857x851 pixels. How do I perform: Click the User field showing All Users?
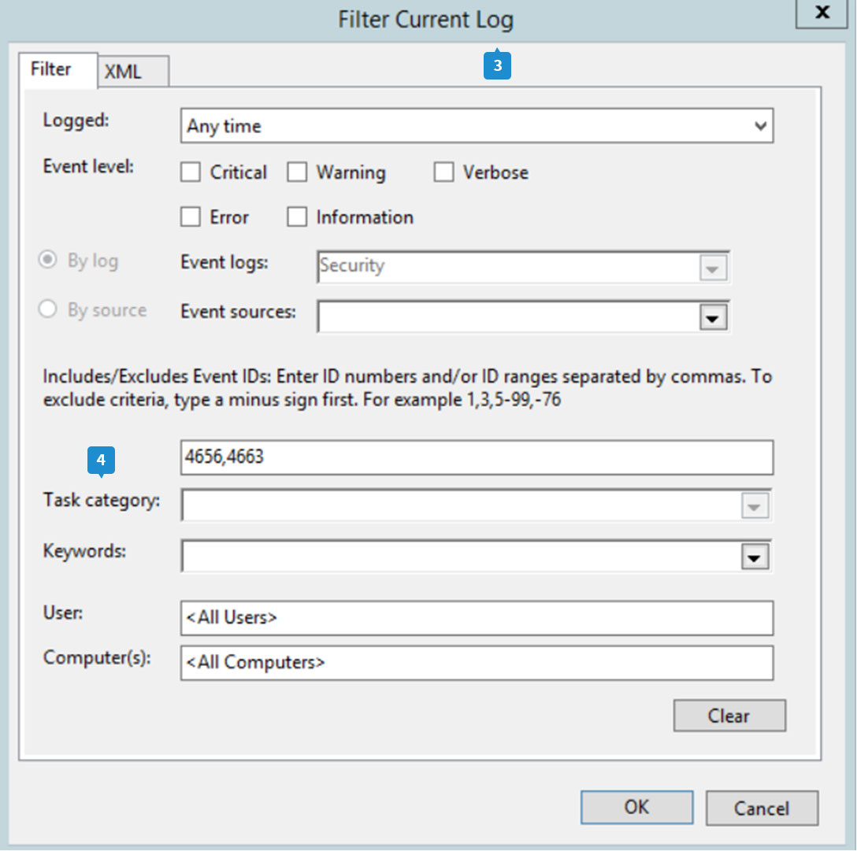(x=477, y=618)
